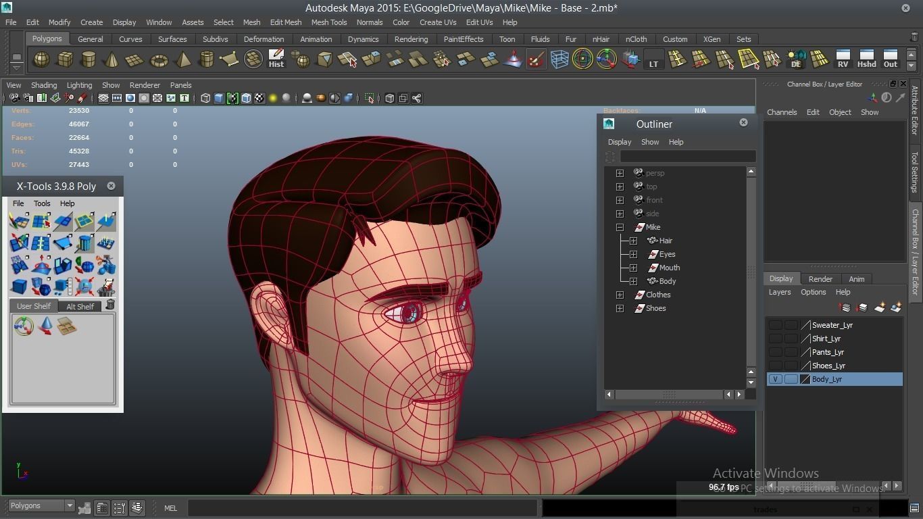Expand the Shoes node in Outliner
The image size is (923, 519).
click(620, 308)
